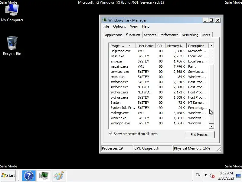Sort by the CPU column header
The width and height of the screenshot is (242, 182).
[x=160, y=46]
